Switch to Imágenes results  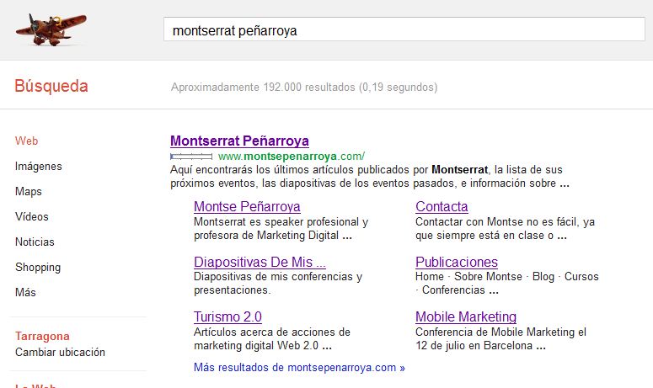[x=38, y=167]
